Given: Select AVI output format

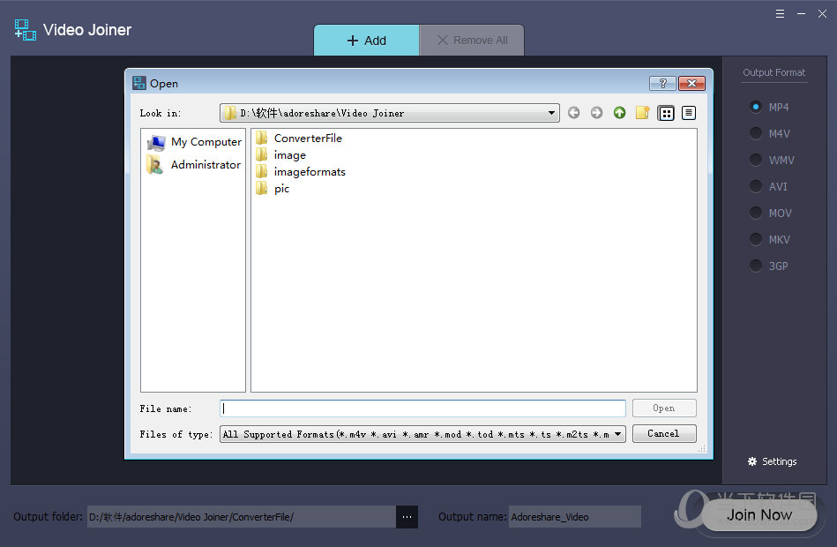Looking at the screenshot, I should 769,186.
